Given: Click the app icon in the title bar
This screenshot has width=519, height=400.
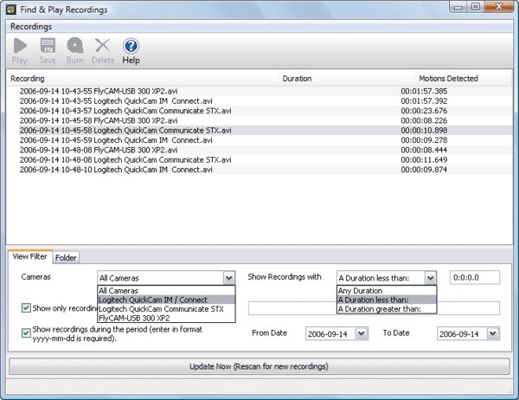Looking at the screenshot, I should (x=11, y=10).
